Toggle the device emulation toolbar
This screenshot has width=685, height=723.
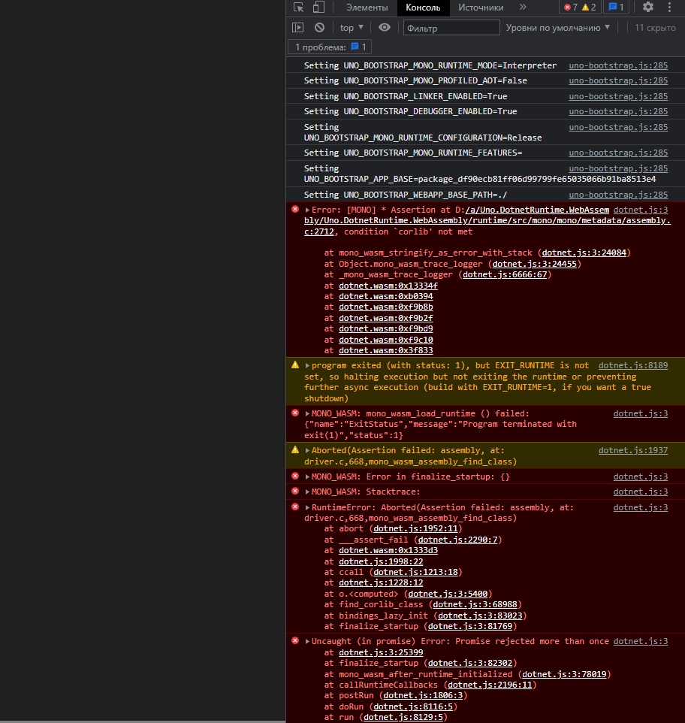click(316, 8)
